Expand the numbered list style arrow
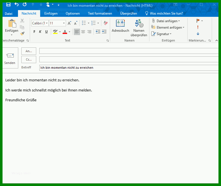Image resolution: width=221 pixels, height=186 pixels. 98,23
